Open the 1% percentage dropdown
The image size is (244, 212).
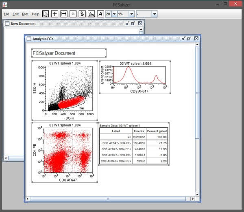point(132,13)
